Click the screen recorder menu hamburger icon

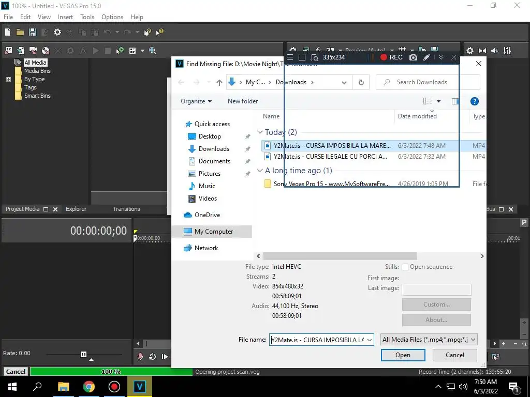(x=290, y=57)
